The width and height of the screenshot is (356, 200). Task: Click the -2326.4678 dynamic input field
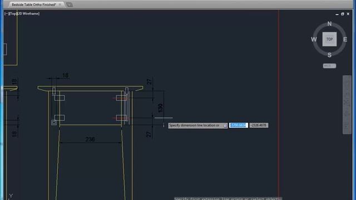[259, 125]
